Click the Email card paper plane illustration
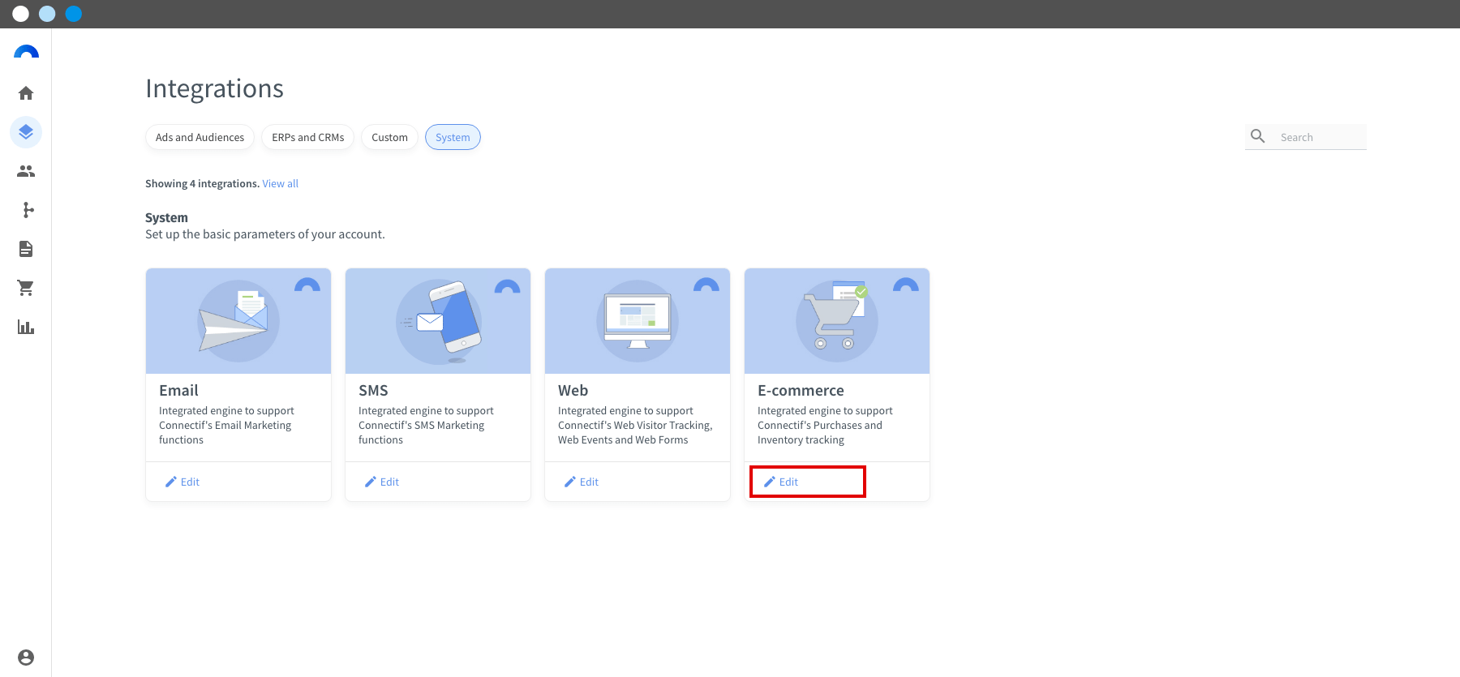Viewport: 1460px width, 677px height. pos(238,321)
